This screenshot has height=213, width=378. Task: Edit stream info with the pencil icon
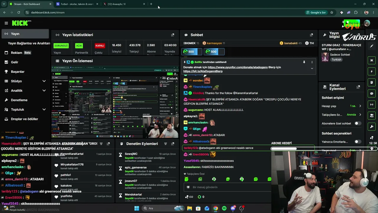pyautogui.click(x=372, y=46)
